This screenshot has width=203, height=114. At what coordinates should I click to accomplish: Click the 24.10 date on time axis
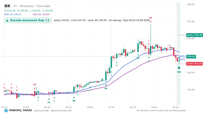[4, 107]
